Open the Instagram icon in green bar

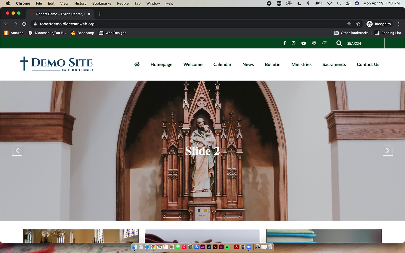(293, 43)
